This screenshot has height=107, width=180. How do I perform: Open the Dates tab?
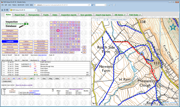[x=55, y=15]
